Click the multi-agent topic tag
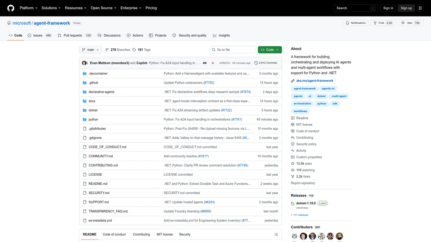Screen dimensions: 431x242 click(339, 96)
